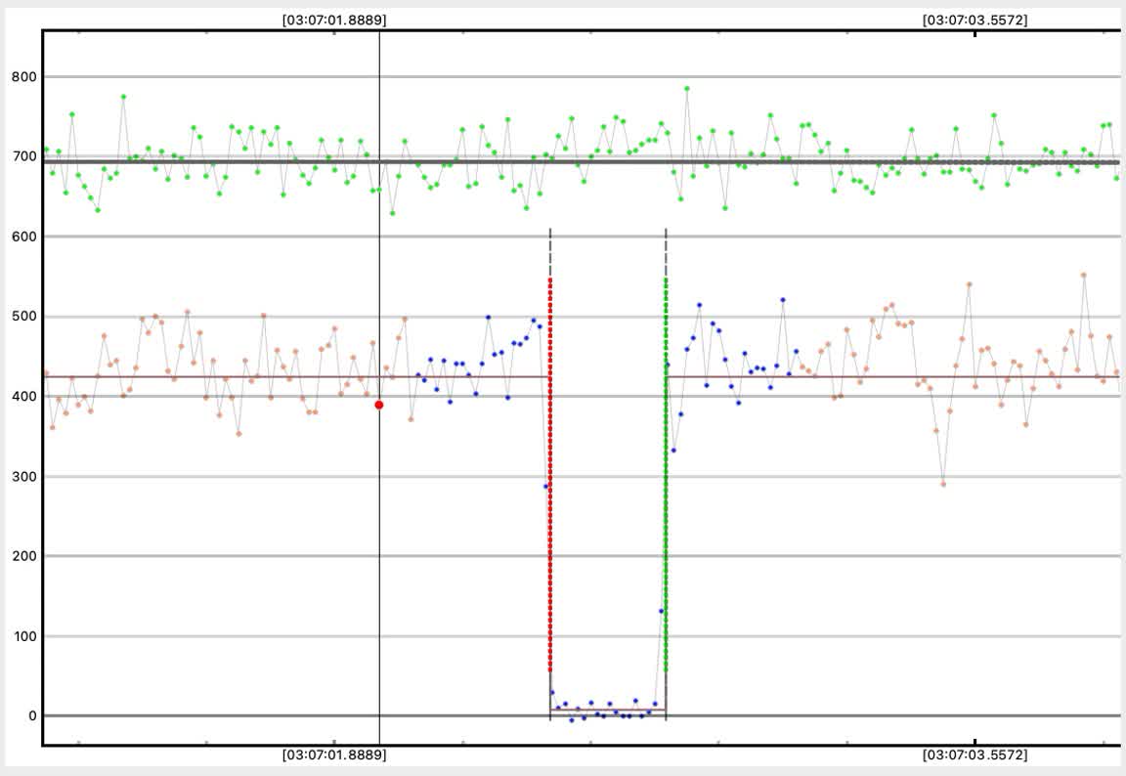The image size is (1126, 776).
Task: Click the large red marker dot on cursor line
Action: point(379,405)
